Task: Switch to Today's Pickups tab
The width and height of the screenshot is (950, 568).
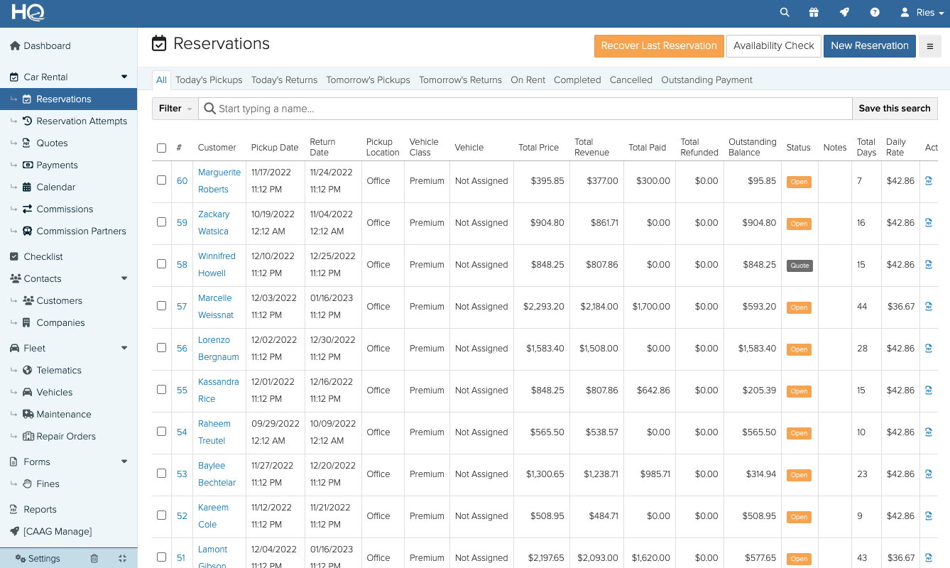Action: (x=209, y=80)
